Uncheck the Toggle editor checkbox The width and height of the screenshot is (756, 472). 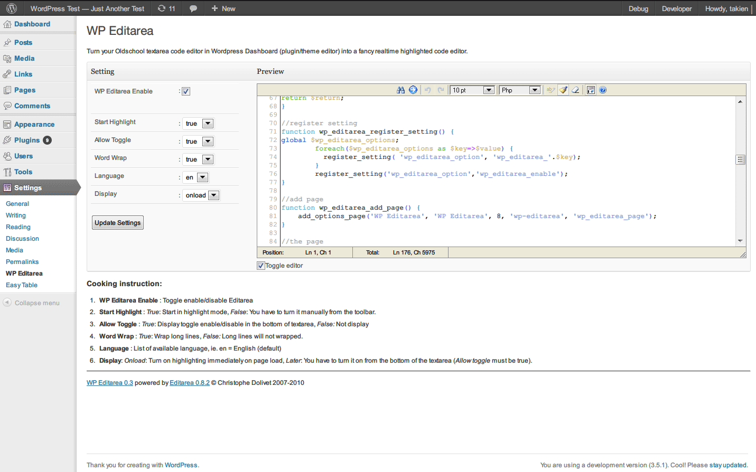261,266
